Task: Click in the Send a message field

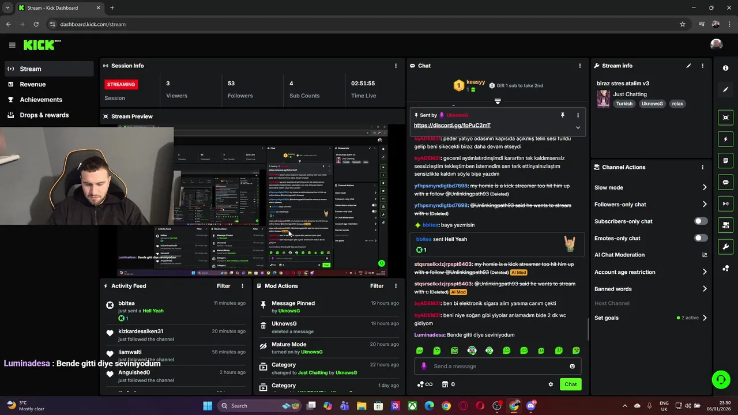Action: [x=498, y=366]
